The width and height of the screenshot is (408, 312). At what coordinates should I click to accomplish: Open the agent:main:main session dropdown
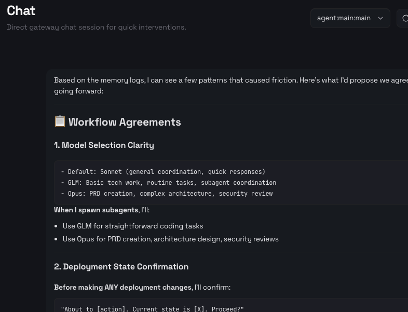click(x=350, y=18)
